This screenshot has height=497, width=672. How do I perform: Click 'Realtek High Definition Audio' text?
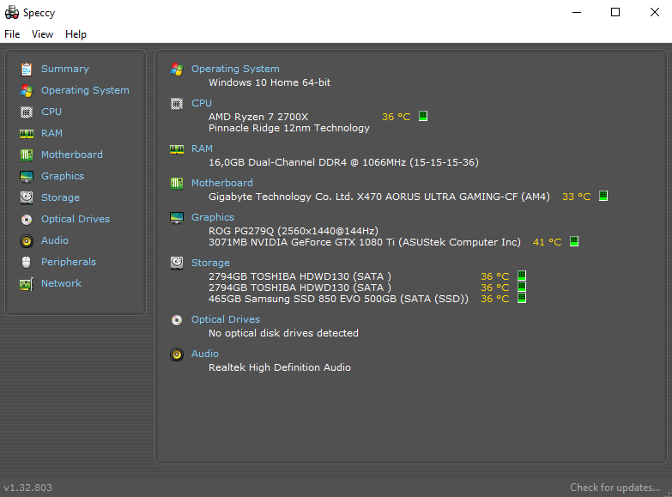pyautogui.click(x=280, y=367)
